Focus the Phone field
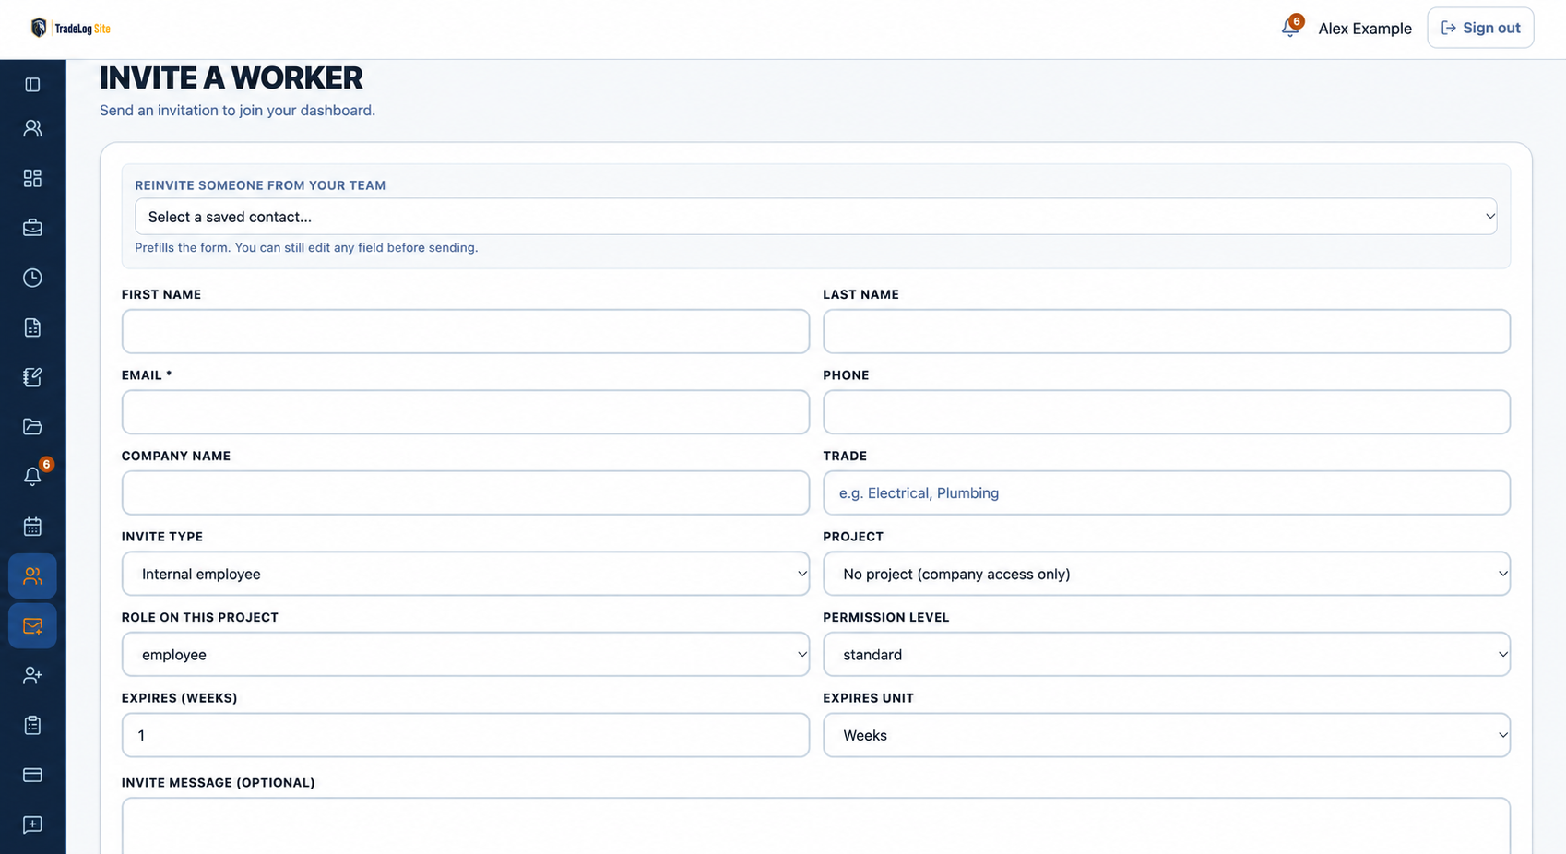The width and height of the screenshot is (1566, 854). pos(1167,412)
